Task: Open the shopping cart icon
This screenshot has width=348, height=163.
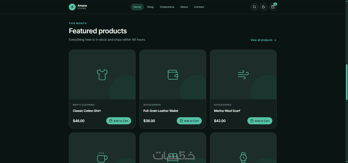Action: click(x=273, y=7)
